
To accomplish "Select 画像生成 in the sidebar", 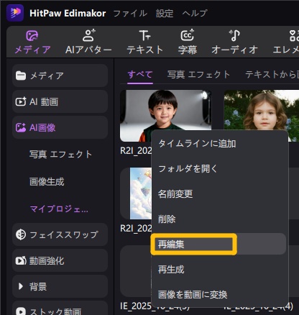I will [47, 181].
